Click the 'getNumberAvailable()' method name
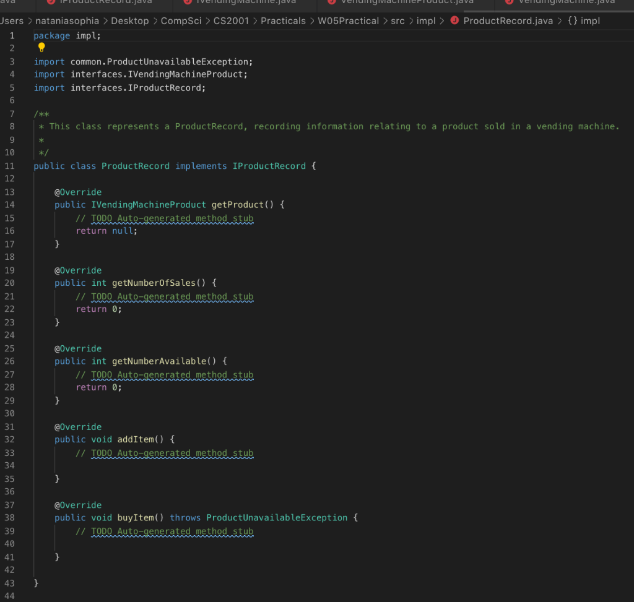 [164, 361]
